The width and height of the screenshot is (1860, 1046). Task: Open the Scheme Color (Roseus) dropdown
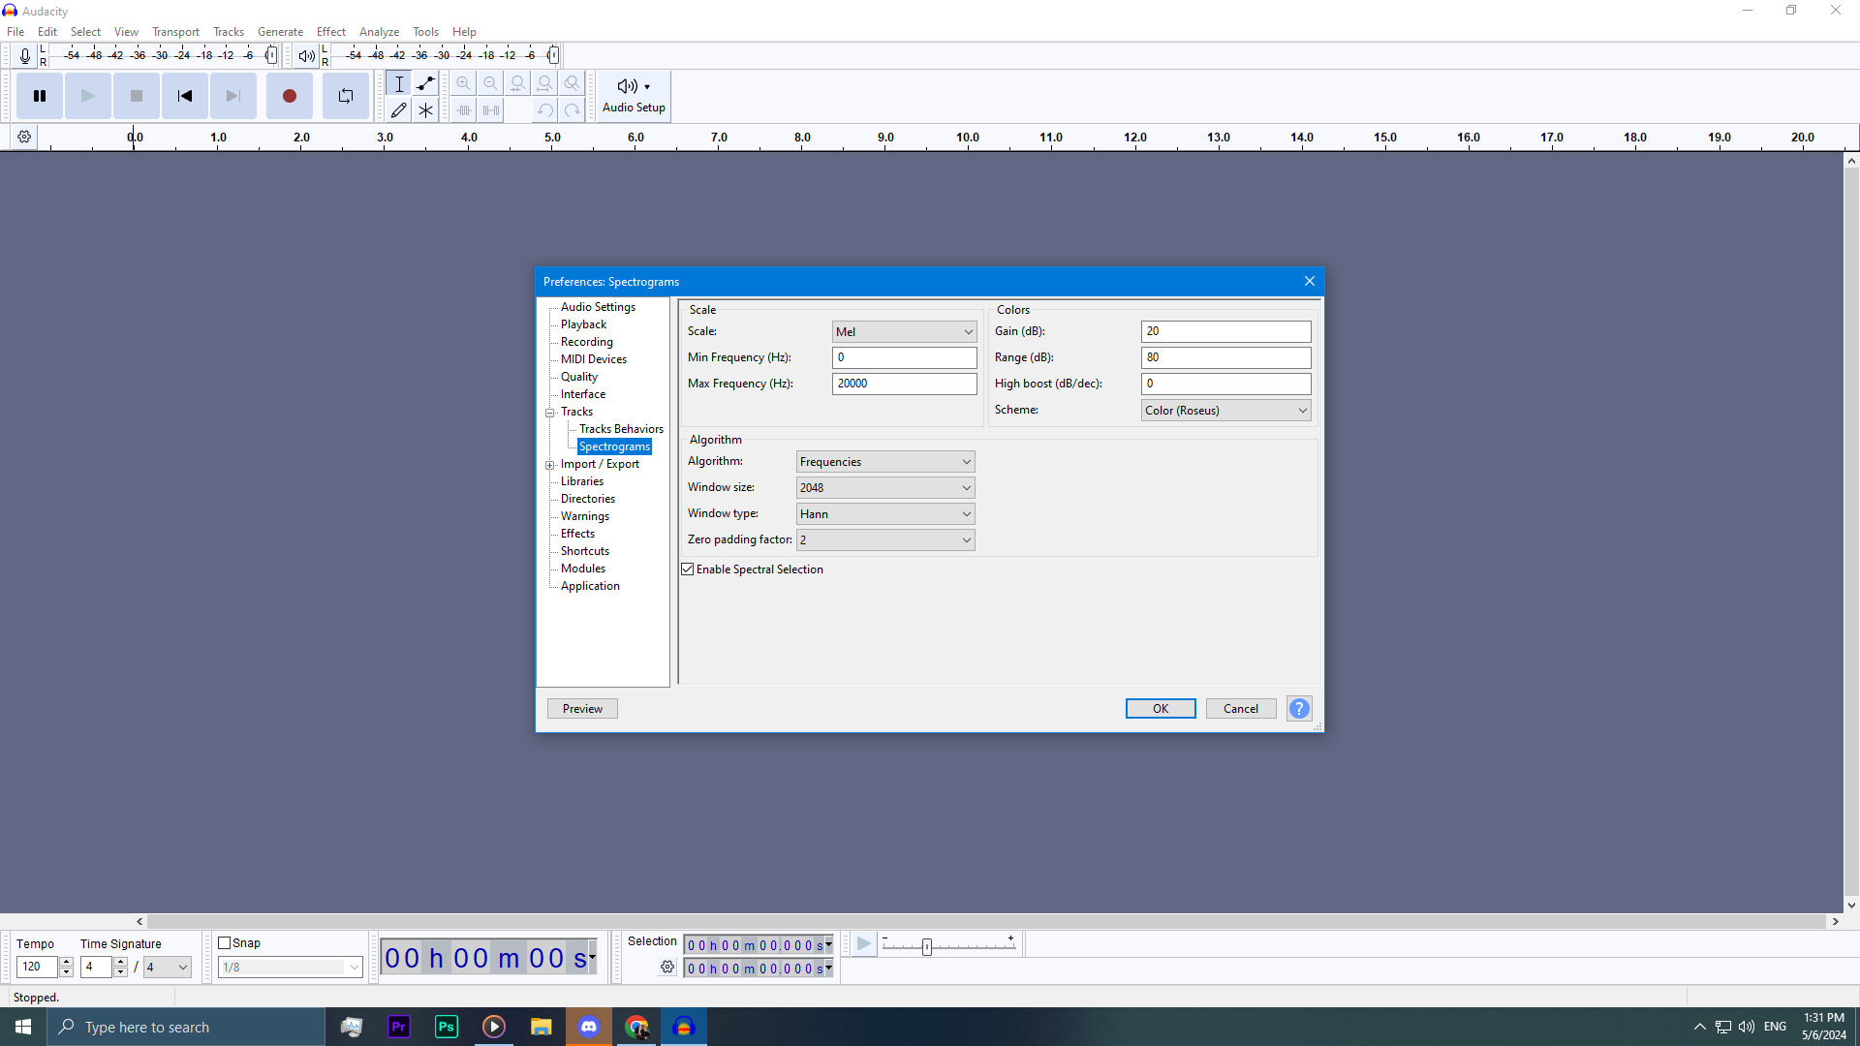click(x=1225, y=411)
